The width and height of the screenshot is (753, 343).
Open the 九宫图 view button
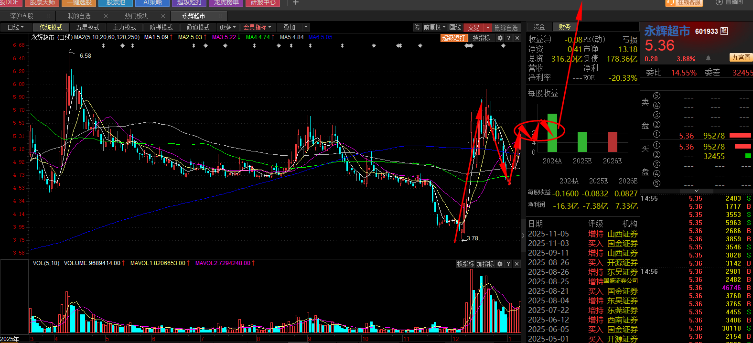[741, 57]
